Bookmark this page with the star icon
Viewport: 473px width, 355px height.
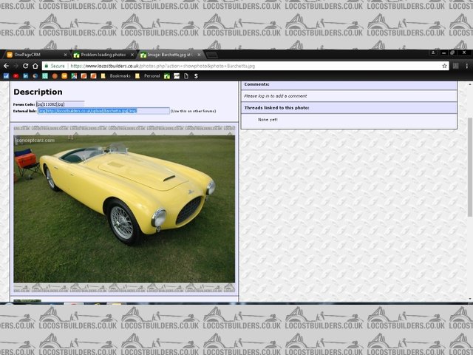point(445,66)
